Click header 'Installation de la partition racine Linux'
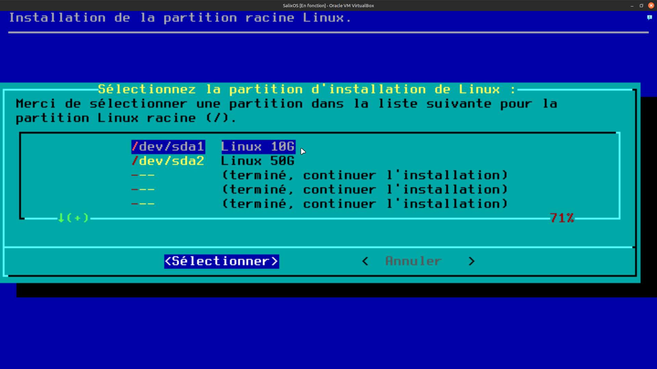Screen dimensions: 657x369 coord(180,18)
